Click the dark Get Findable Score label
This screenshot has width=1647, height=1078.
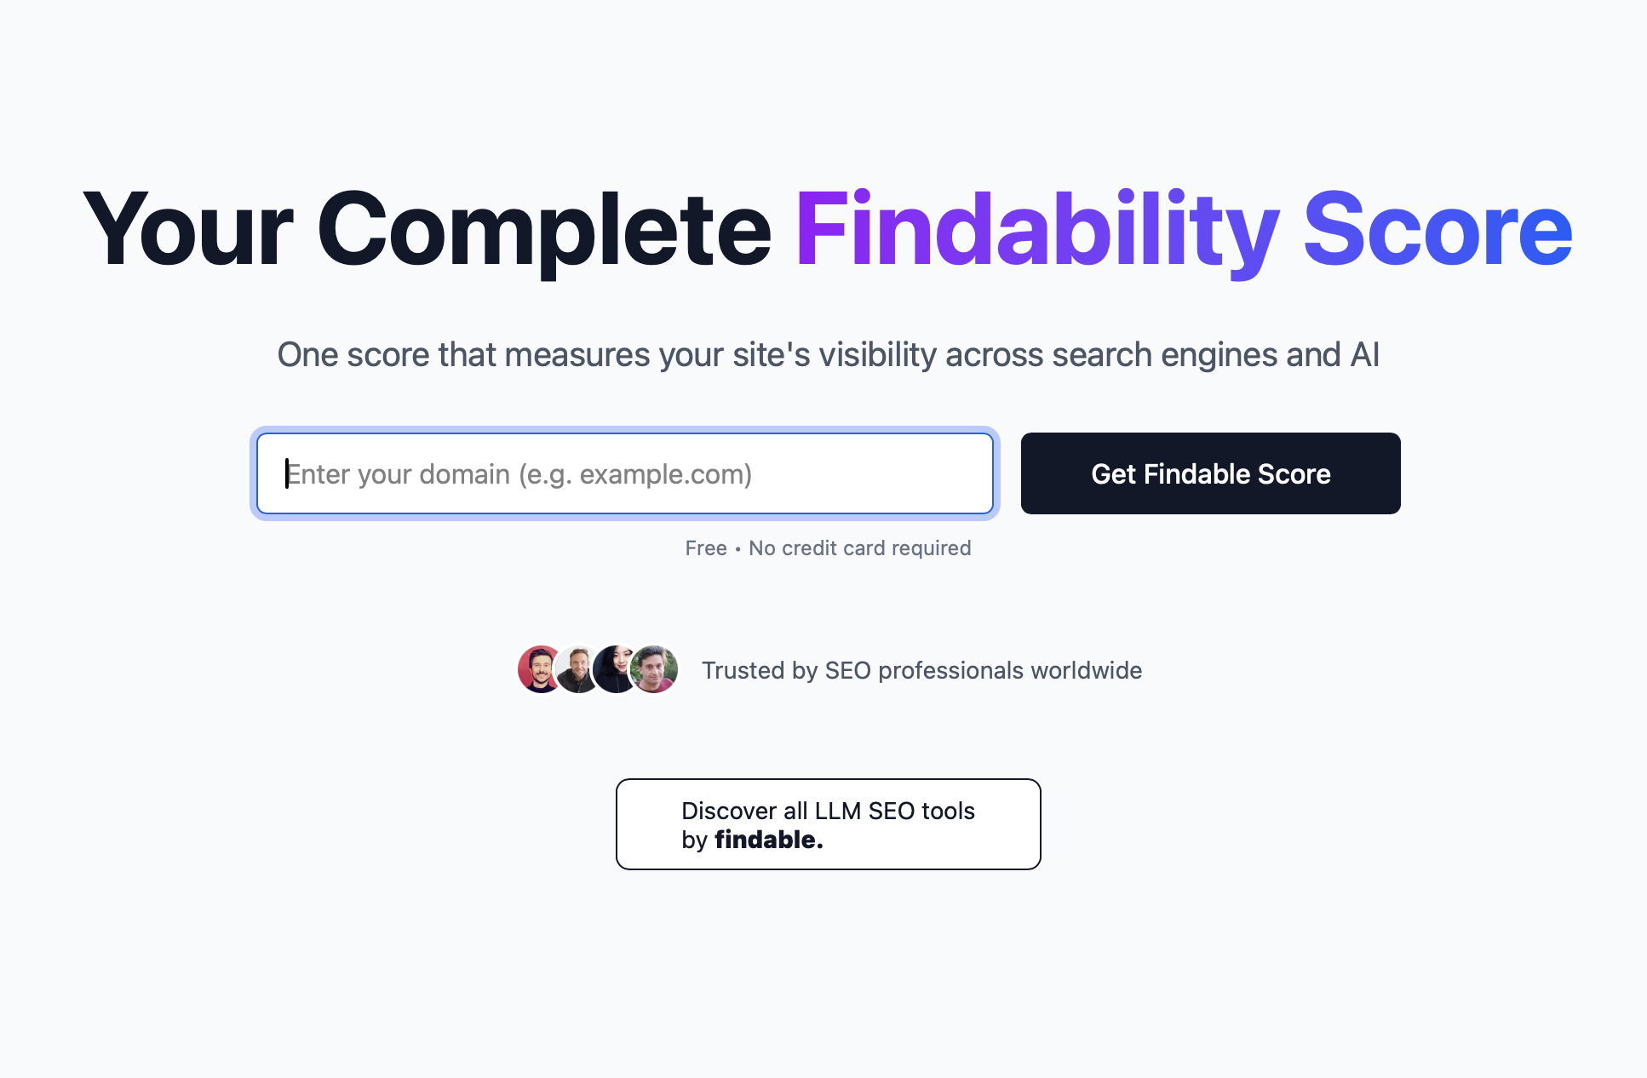1209,473
